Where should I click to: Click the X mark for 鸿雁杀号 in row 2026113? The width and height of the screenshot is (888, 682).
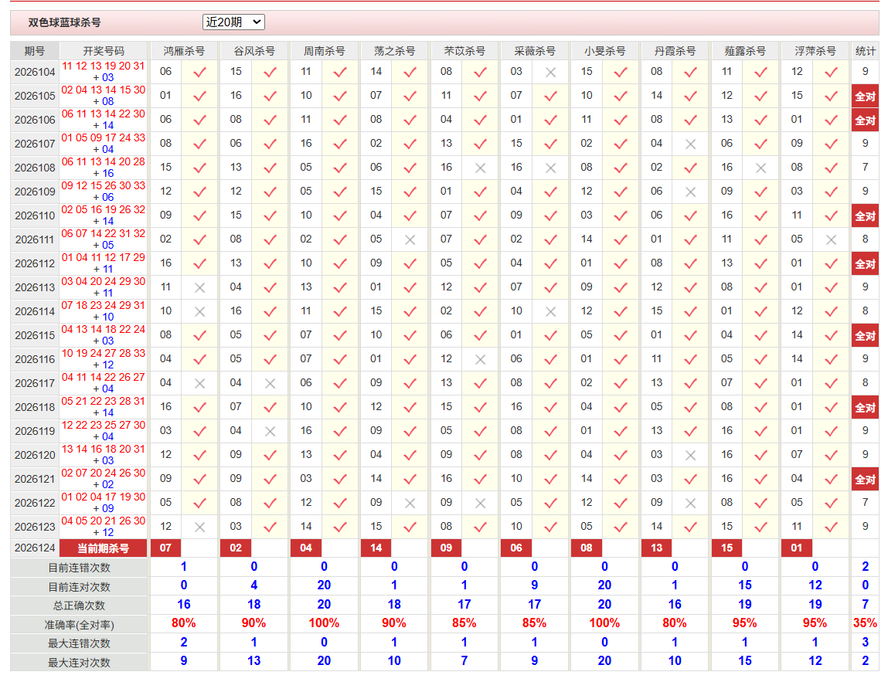pos(199,288)
